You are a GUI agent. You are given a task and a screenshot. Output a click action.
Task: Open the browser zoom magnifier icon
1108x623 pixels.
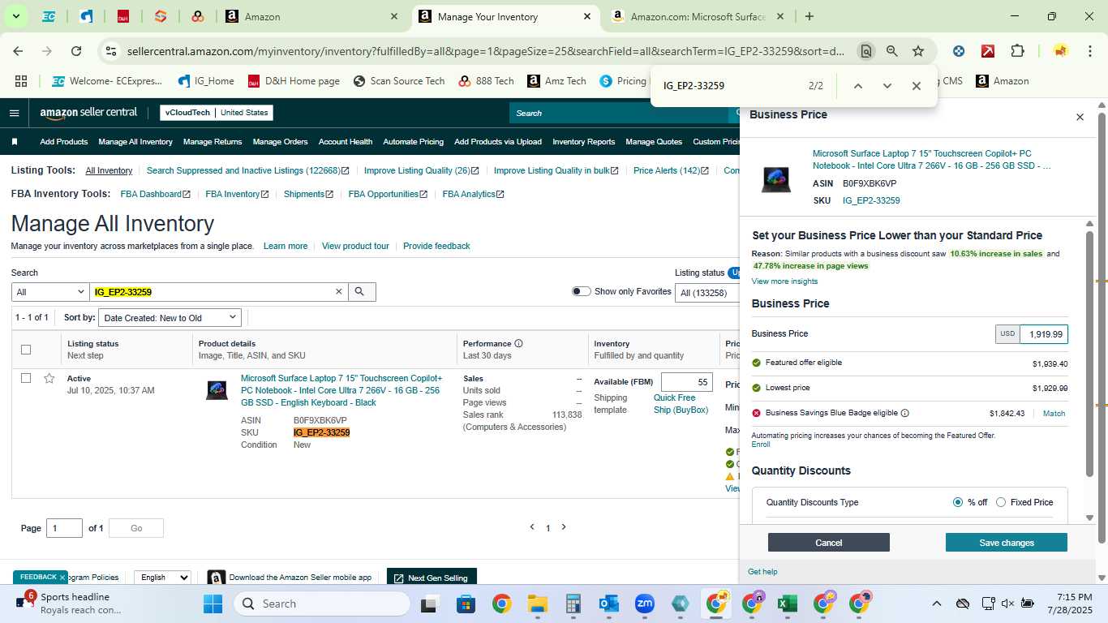892,51
